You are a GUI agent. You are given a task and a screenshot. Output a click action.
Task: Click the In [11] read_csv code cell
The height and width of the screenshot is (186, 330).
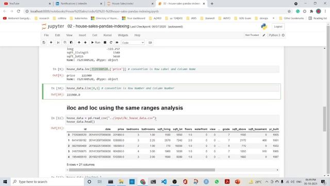(x=172, y=120)
